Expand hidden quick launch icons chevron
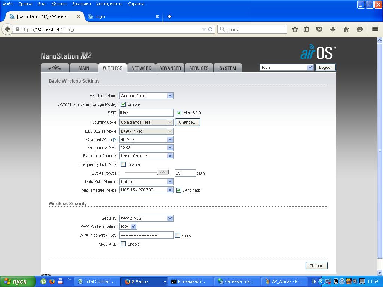The width and height of the screenshot is (383, 287). click(69, 280)
